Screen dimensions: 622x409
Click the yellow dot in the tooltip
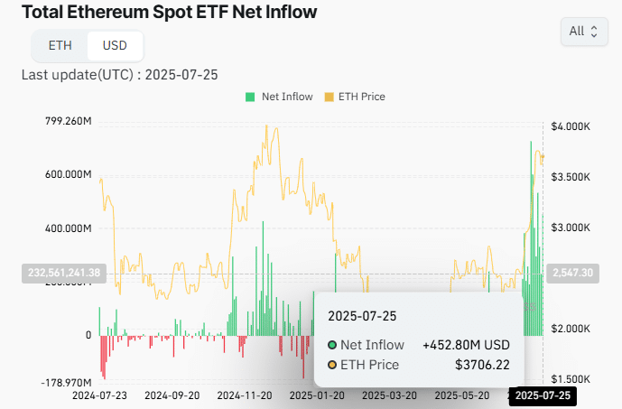click(x=332, y=365)
